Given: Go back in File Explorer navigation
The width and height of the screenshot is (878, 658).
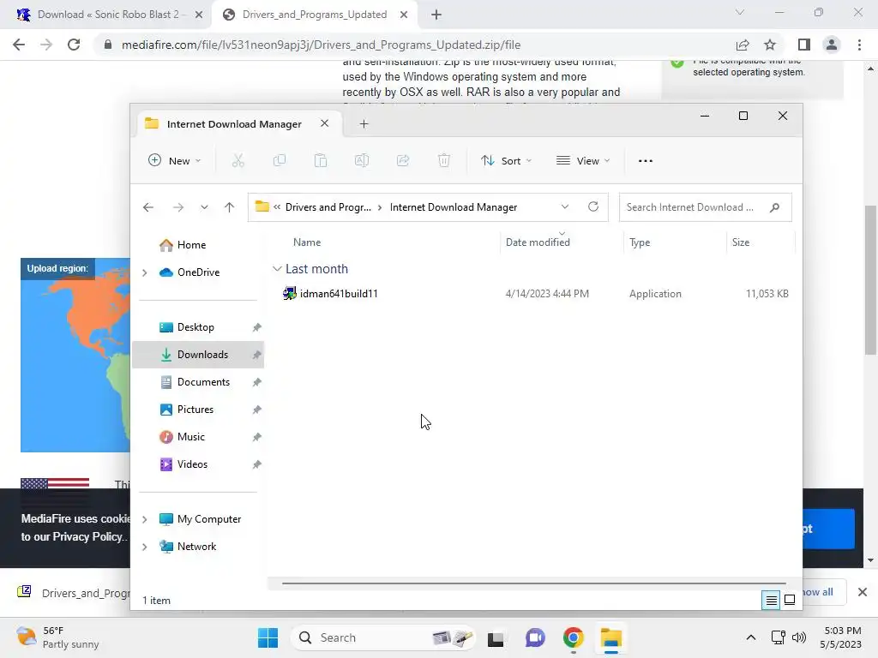Looking at the screenshot, I should [147, 207].
